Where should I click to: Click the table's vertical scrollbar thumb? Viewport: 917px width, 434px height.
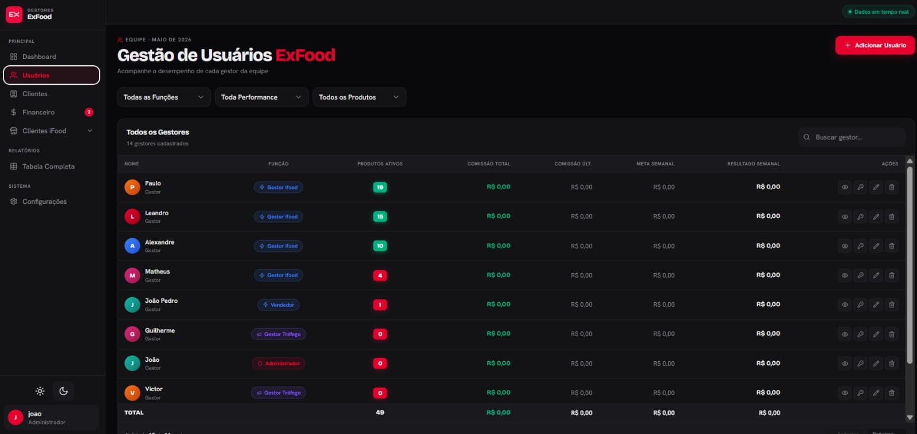(910, 265)
